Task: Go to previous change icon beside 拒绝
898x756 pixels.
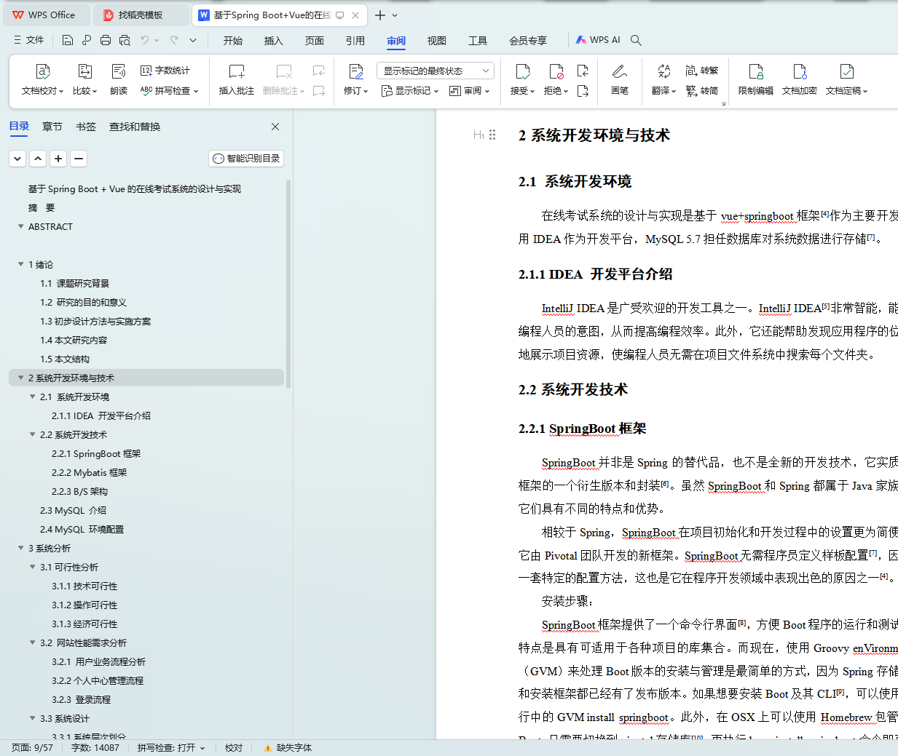Action: click(x=583, y=71)
